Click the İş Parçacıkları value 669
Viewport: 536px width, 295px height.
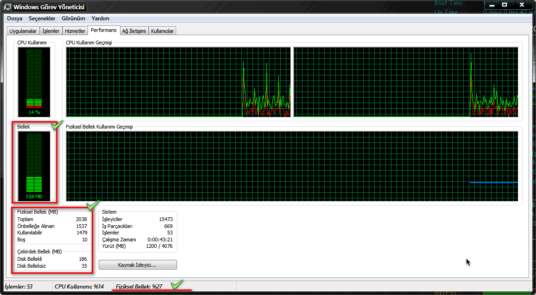[168, 226]
